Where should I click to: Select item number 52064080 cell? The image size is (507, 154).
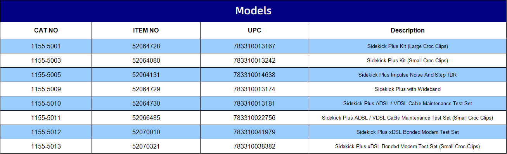tap(146, 60)
